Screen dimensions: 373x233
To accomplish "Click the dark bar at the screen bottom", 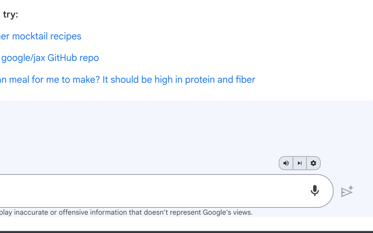I will (x=186, y=232).
